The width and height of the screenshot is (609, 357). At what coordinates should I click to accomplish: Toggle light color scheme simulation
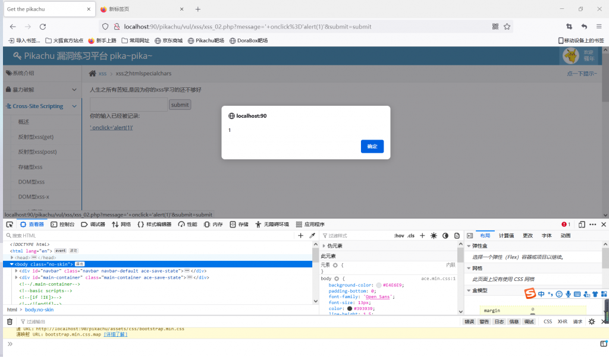tap(434, 236)
